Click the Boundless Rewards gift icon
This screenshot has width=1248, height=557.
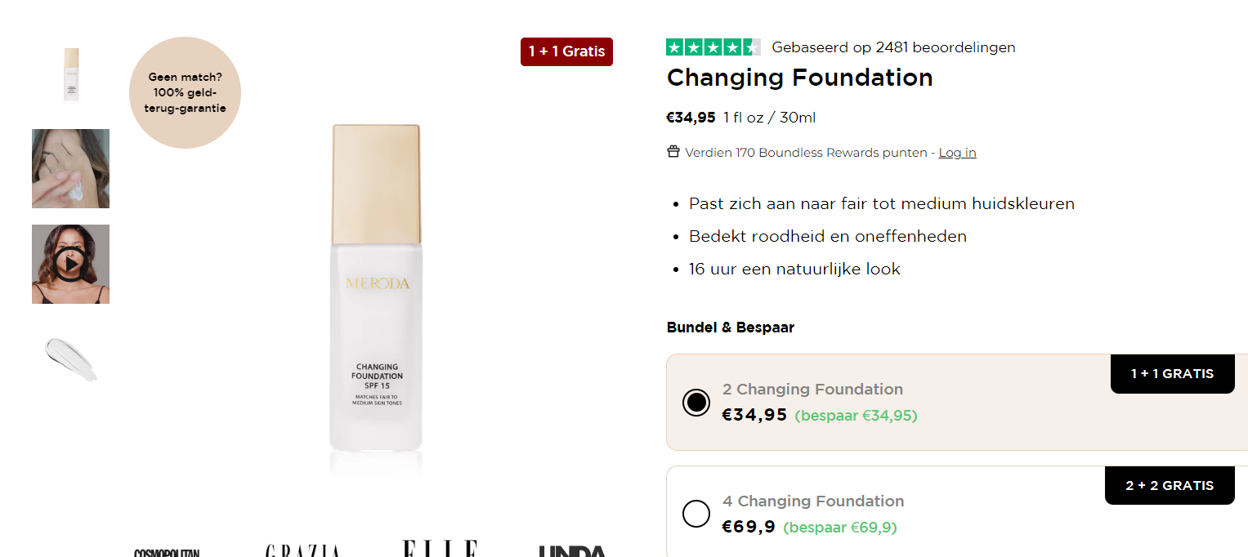[x=673, y=152]
